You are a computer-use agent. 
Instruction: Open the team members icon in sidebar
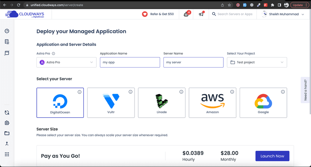(7, 112)
